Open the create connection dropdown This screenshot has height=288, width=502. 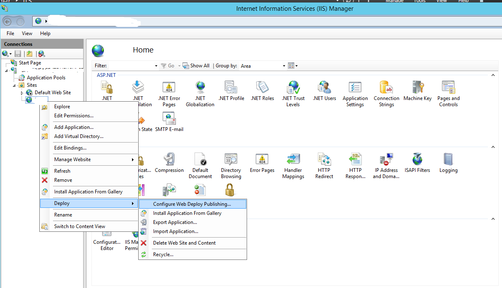(x=7, y=54)
